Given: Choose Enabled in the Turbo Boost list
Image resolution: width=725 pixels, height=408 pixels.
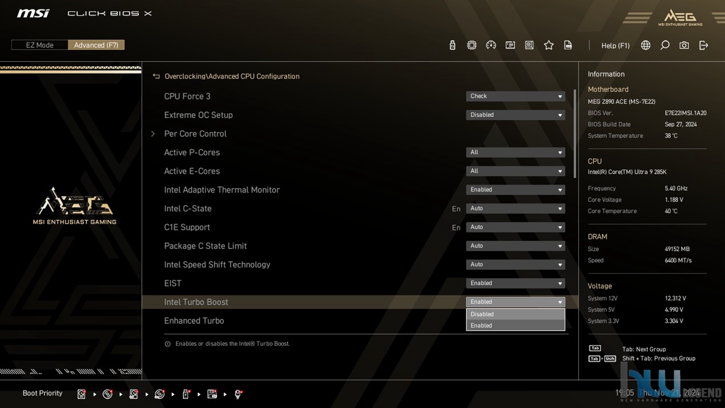Looking at the screenshot, I should tap(515, 326).
